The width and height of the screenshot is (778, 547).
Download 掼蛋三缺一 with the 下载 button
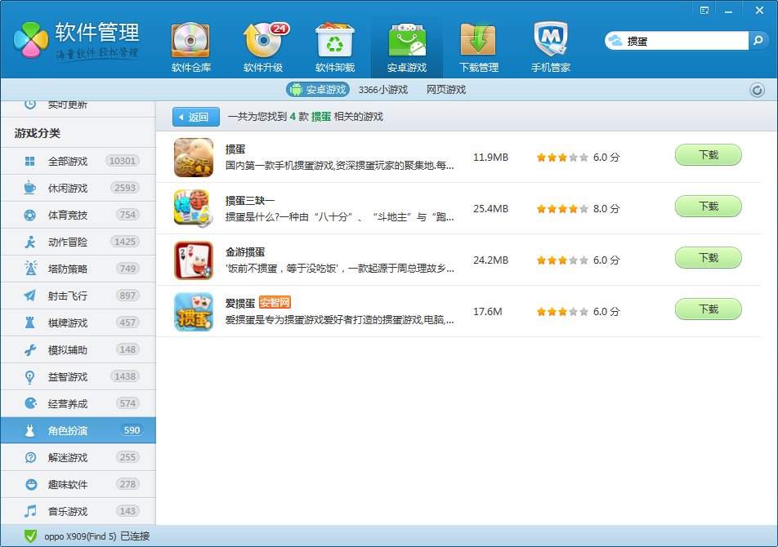(708, 206)
